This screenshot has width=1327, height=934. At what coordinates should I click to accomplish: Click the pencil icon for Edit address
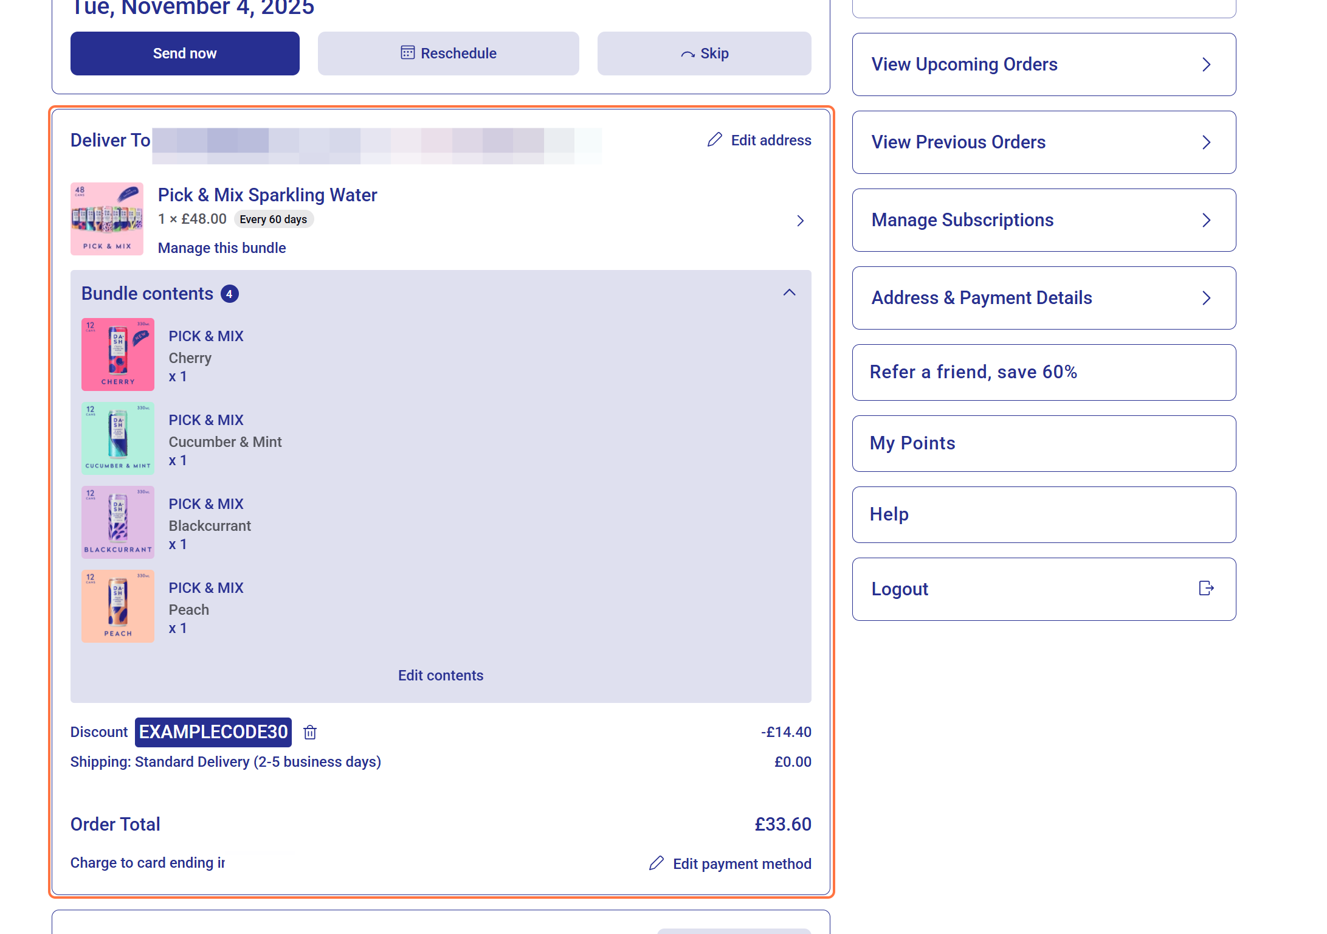point(715,140)
